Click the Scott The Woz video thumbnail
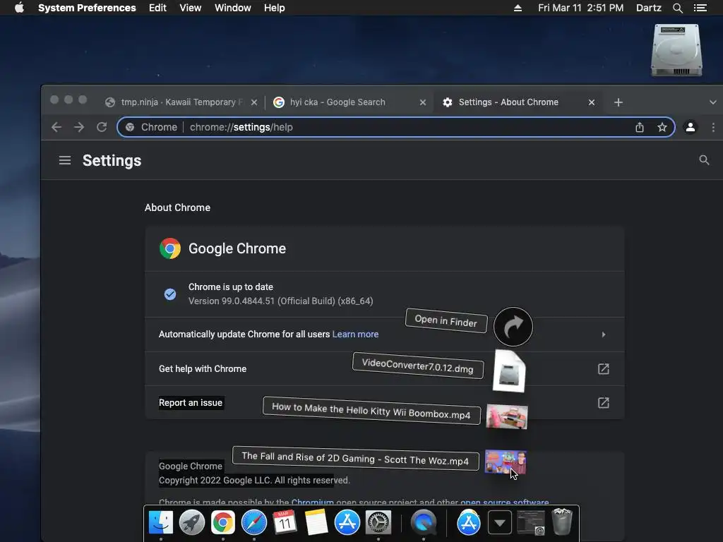 click(x=506, y=462)
